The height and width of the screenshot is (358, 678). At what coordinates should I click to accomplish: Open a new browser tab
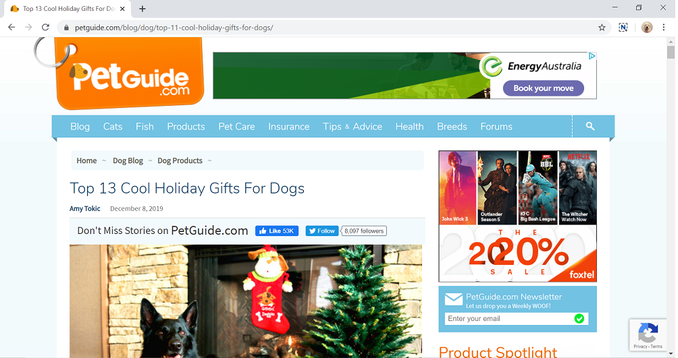click(x=142, y=9)
